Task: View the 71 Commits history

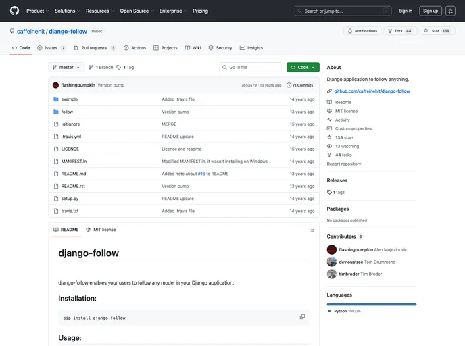Action: [x=299, y=85]
